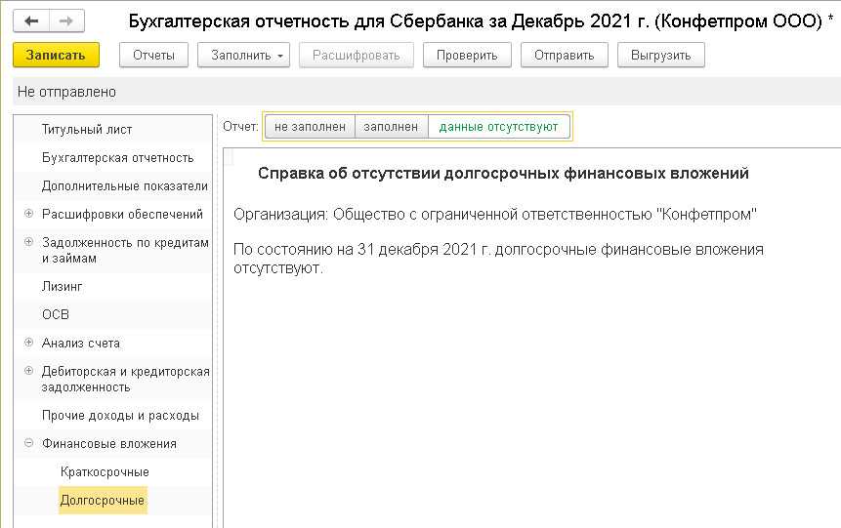Viewport: 841px width, 528px height.
Task: Click the forward navigation arrow
Action: point(65,20)
